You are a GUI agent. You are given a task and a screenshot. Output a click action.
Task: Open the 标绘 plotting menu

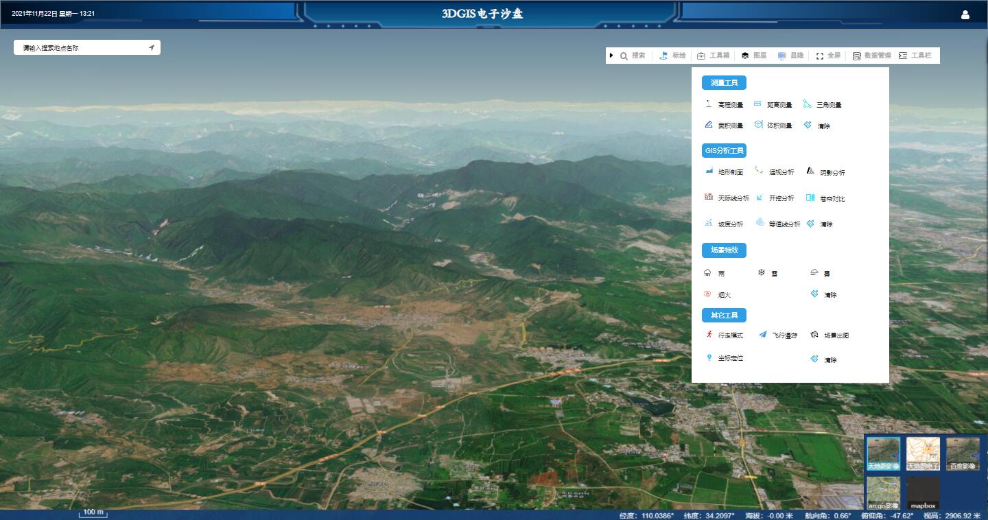tap(672, 56)
